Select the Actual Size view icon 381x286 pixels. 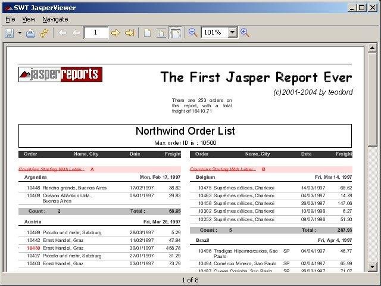(147, 33)
